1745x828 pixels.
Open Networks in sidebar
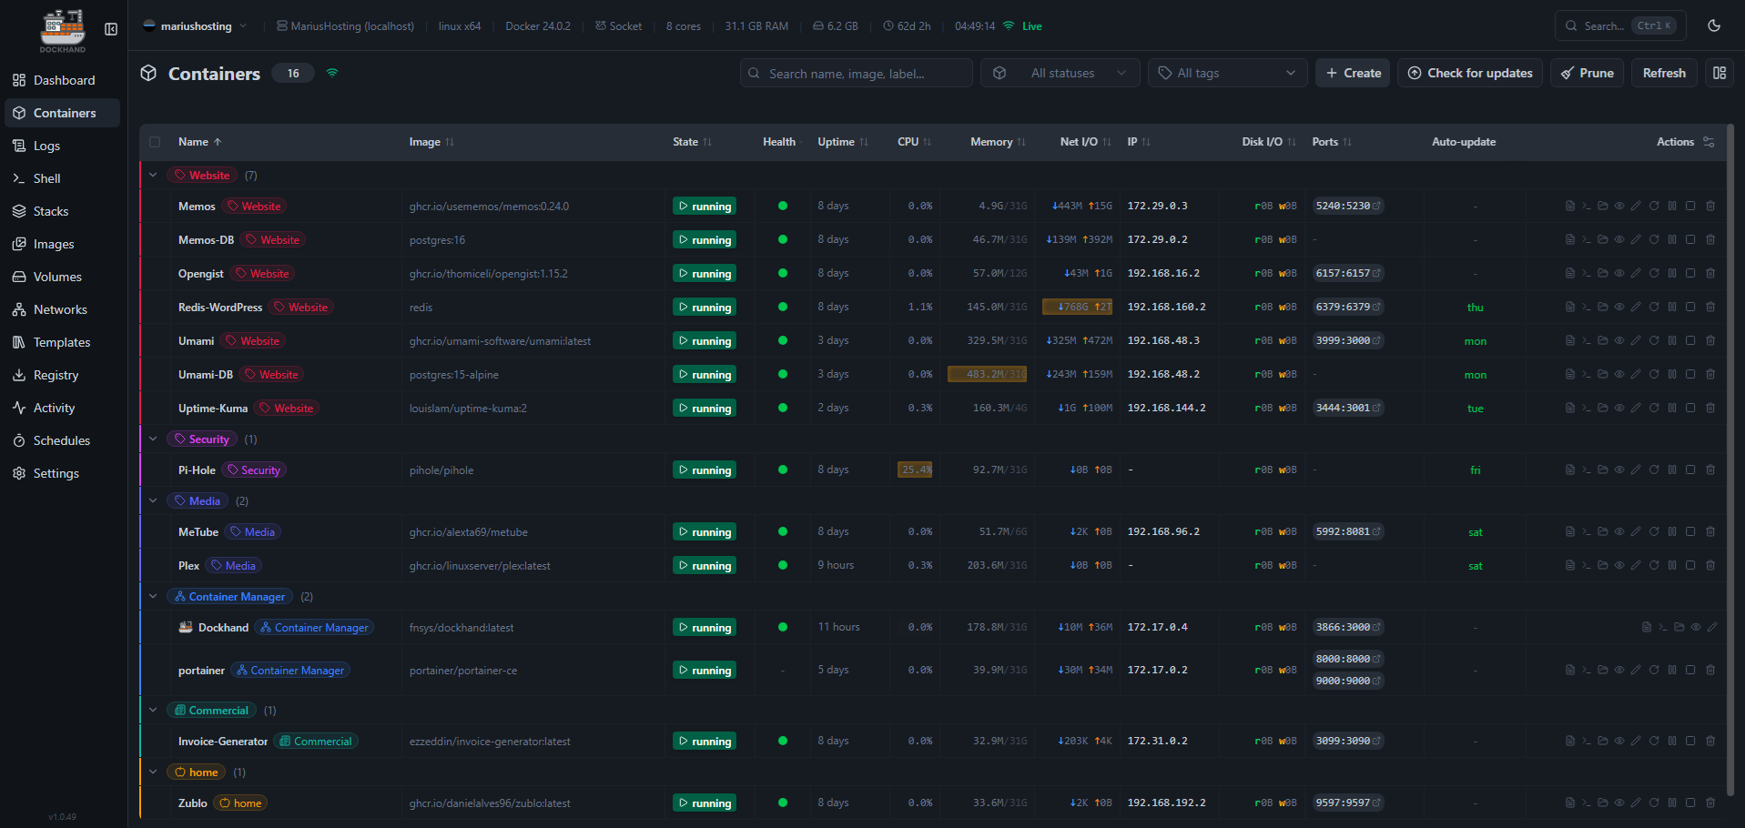coord(63,309)
